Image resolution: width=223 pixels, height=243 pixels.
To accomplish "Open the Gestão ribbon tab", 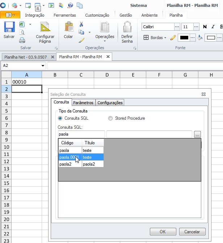I will (126, 15).
